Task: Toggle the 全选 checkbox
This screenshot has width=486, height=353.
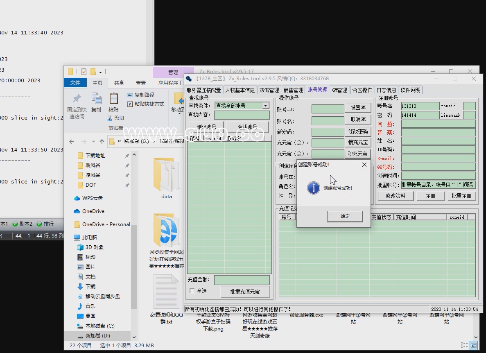Action: tap(192, 291)
